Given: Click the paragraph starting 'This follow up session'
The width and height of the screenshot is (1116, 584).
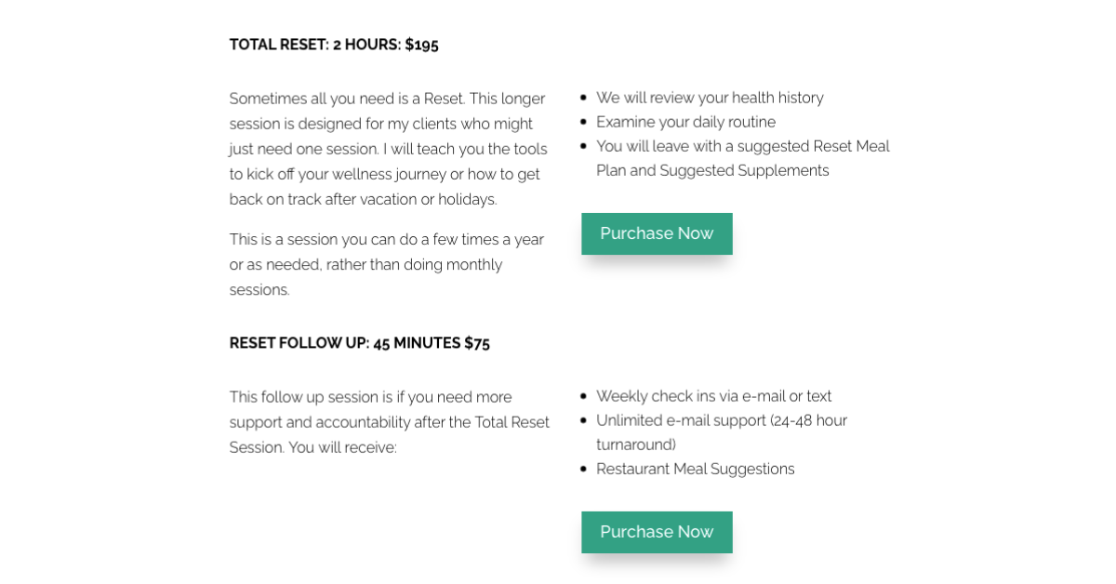Looking at the screenshot, I should click(390, 422).
